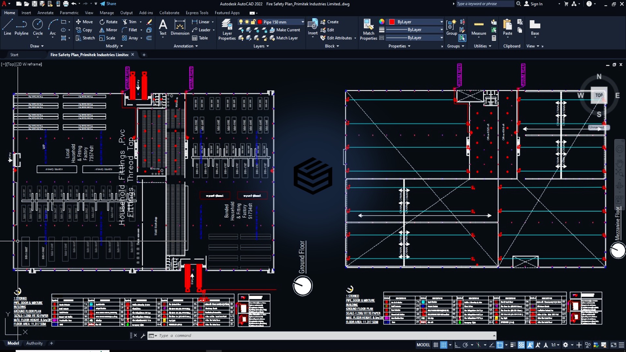This screenshot has width=626, height=352.
Task: Choose the Measure utility tool
Action: coord(479,27)
